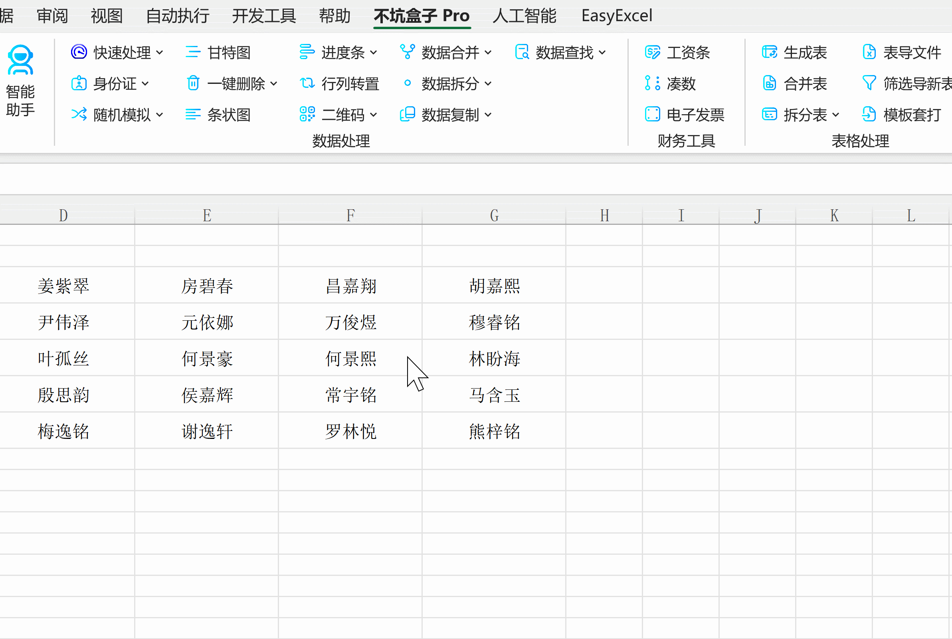Expand the 数据查找 dropdown arrow

pyautogui.click(x=602, y=53)
